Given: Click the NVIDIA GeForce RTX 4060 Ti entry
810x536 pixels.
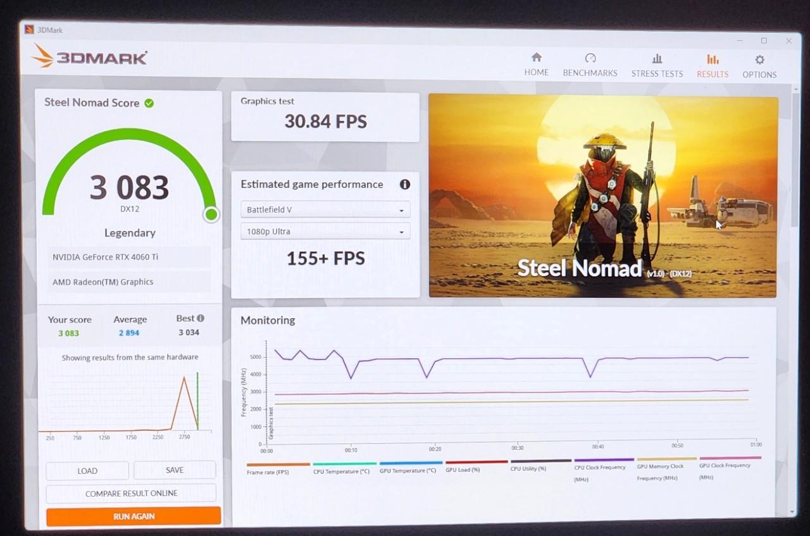Looking at the screenshot, I should [129, 257].
